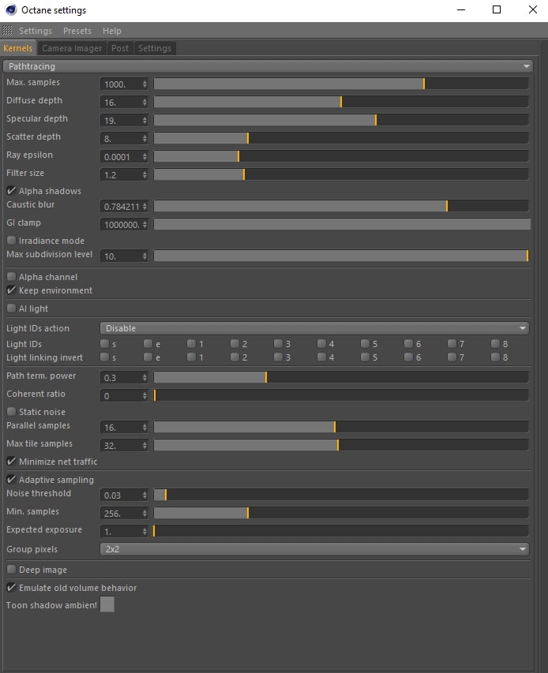
Task: Enable the Deep image checkbox
Action: tap(12, 570)
